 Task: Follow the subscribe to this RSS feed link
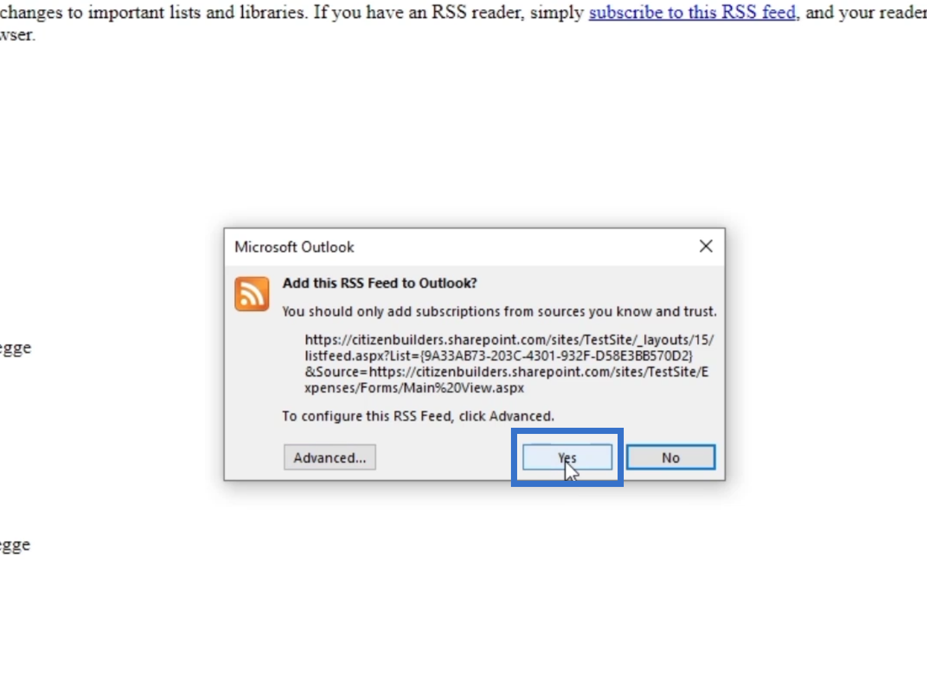click(x=692, y=12)
